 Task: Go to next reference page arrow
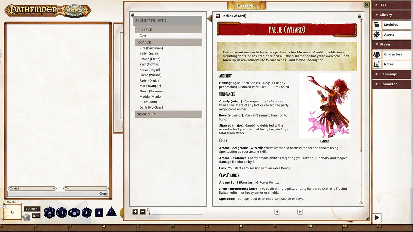(300, 212)
